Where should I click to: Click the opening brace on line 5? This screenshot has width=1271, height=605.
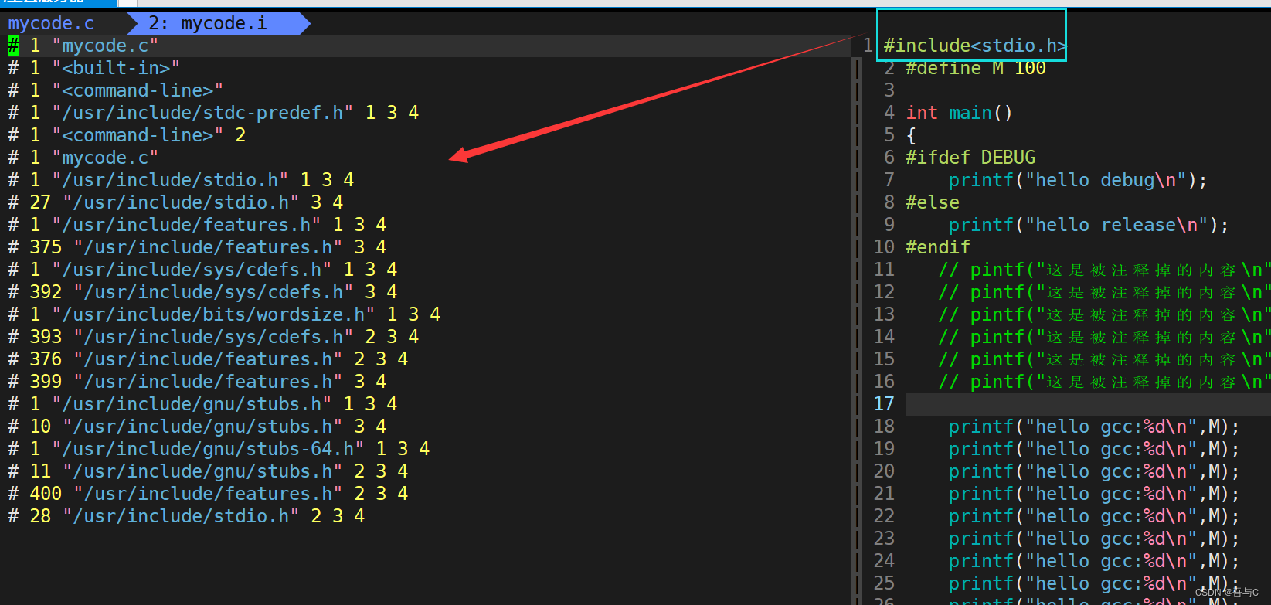click(911, 135)
